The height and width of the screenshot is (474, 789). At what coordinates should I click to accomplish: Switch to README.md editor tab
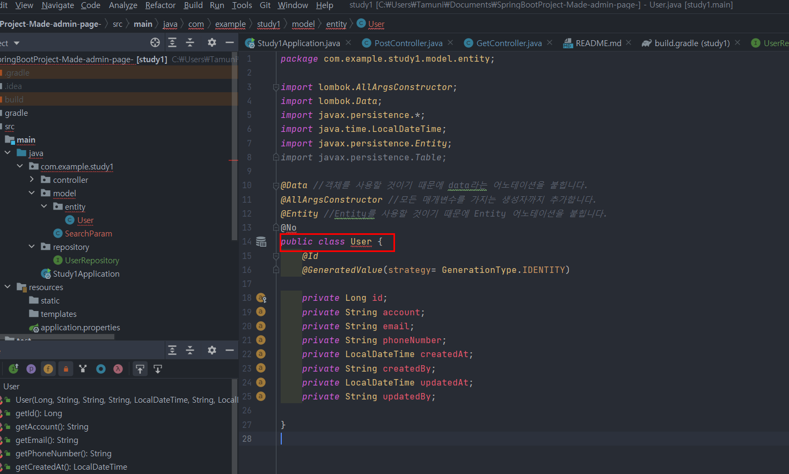(592, 43)
